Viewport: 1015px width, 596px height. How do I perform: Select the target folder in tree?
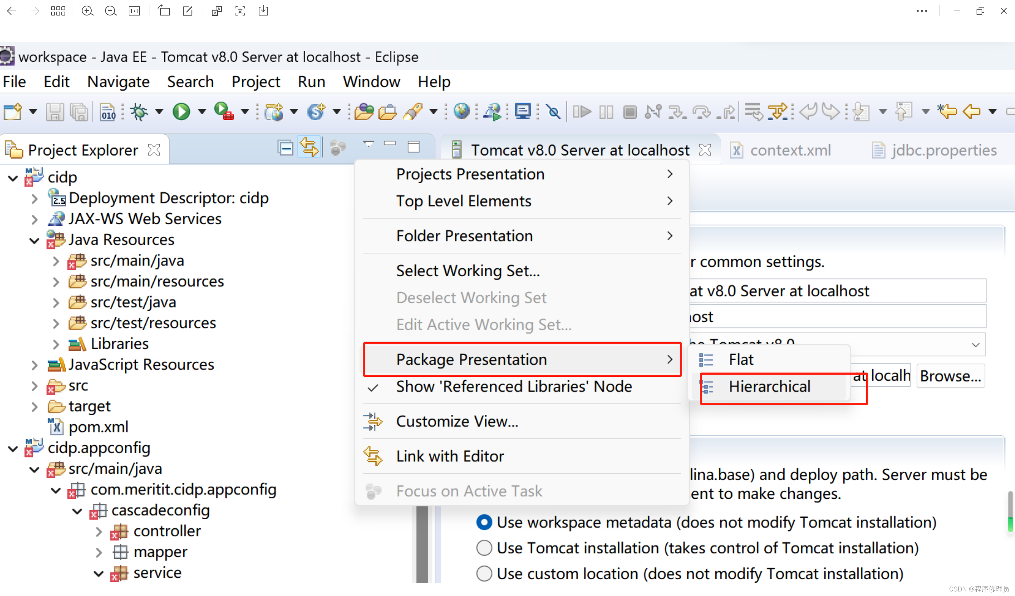coord(79,407)
